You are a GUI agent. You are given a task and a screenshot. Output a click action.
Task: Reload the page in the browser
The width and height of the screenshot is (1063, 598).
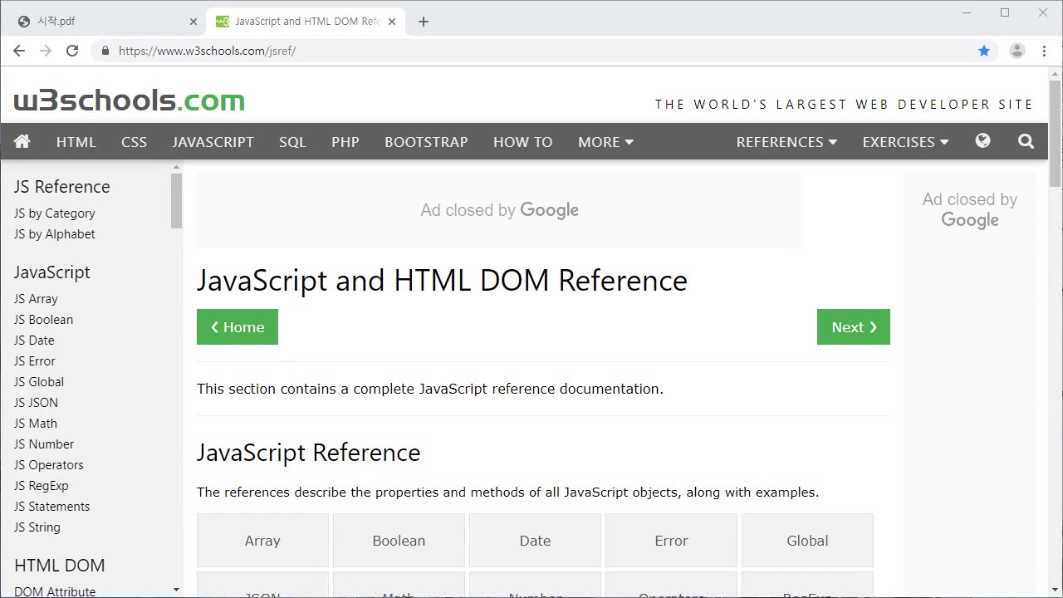[72, 51]
